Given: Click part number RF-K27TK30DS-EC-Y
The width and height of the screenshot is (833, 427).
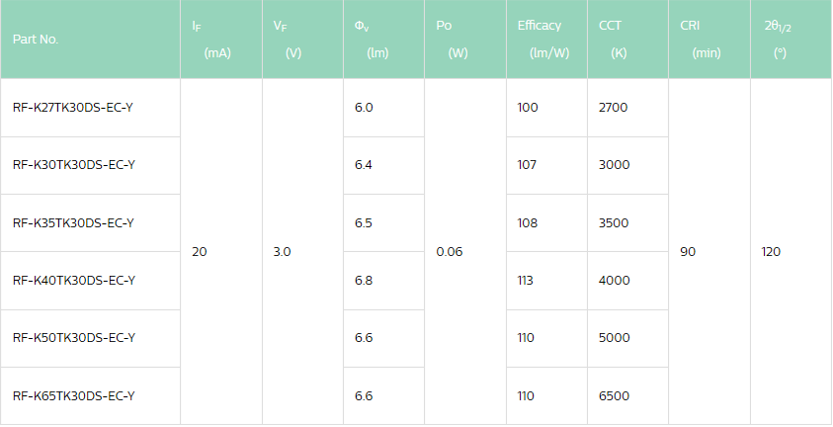Looking at the screenshot, I should coord(73,108).
